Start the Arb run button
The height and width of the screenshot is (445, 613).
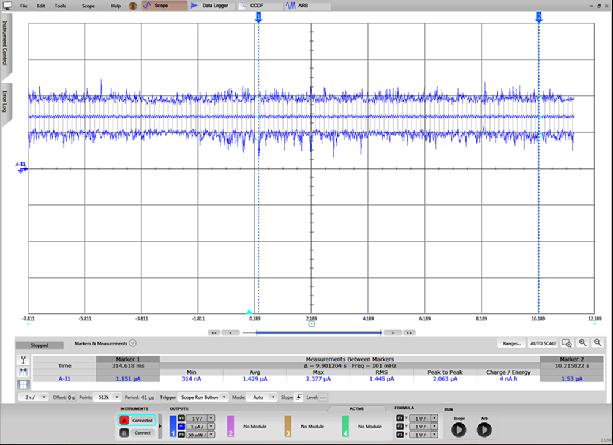pos(484,430)
